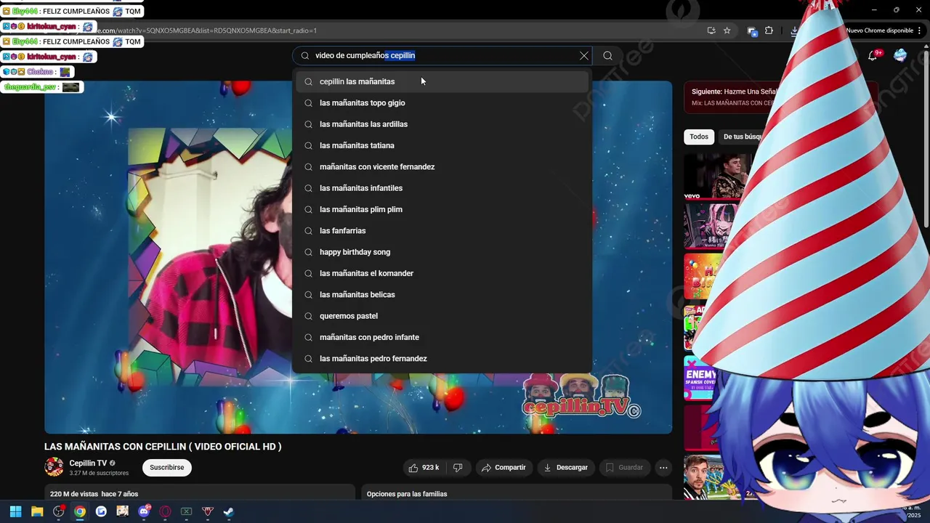930x523 pixels.
Task: Open Chrome tab groups bookmark icon
Action: click(752, 31)
